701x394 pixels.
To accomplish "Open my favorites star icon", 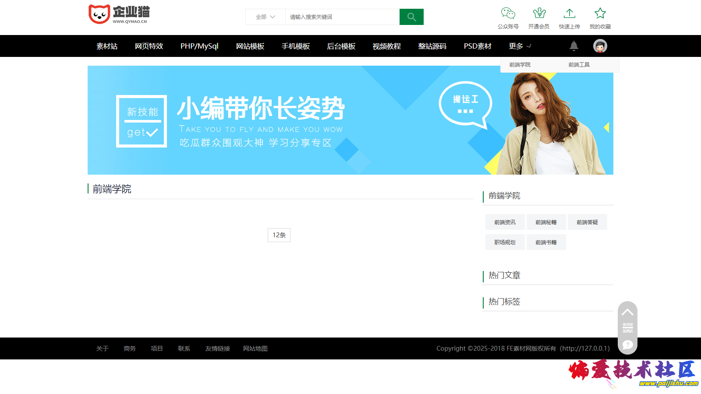I will (600, 14).
